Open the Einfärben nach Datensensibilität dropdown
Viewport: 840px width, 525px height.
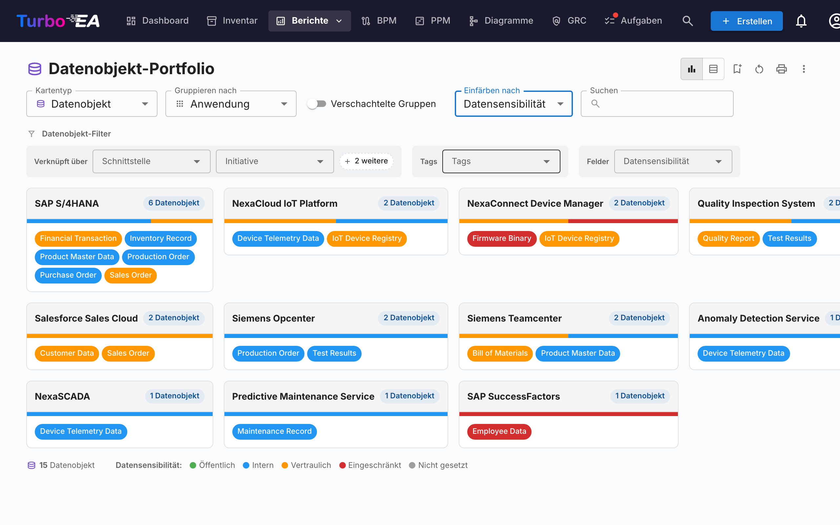[514, 104]
